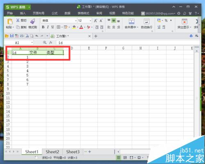The width and height of the screenshot is (205, 164).
Task: Click the cell borders icon
Action: tap(58, 27)
